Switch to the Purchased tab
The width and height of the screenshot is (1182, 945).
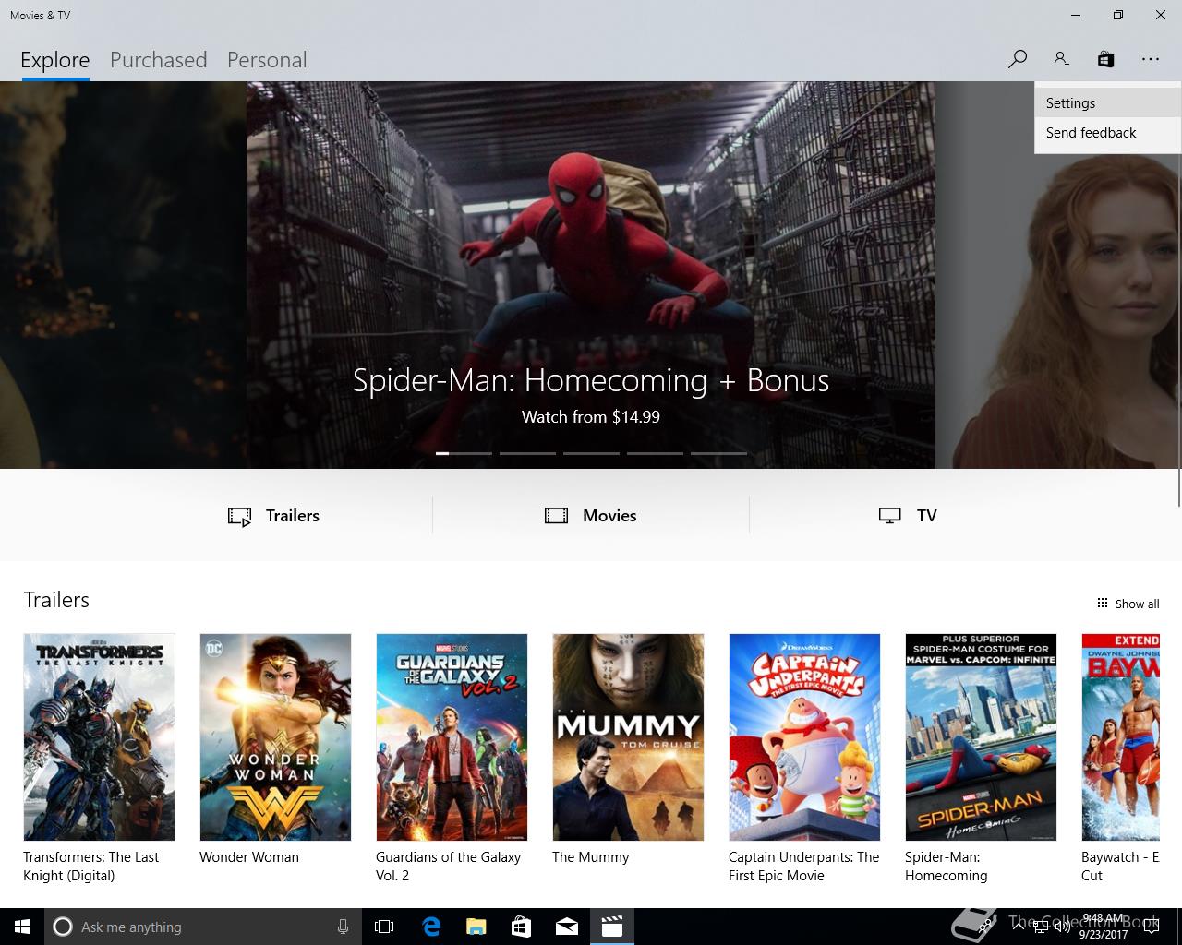(158, 60)
